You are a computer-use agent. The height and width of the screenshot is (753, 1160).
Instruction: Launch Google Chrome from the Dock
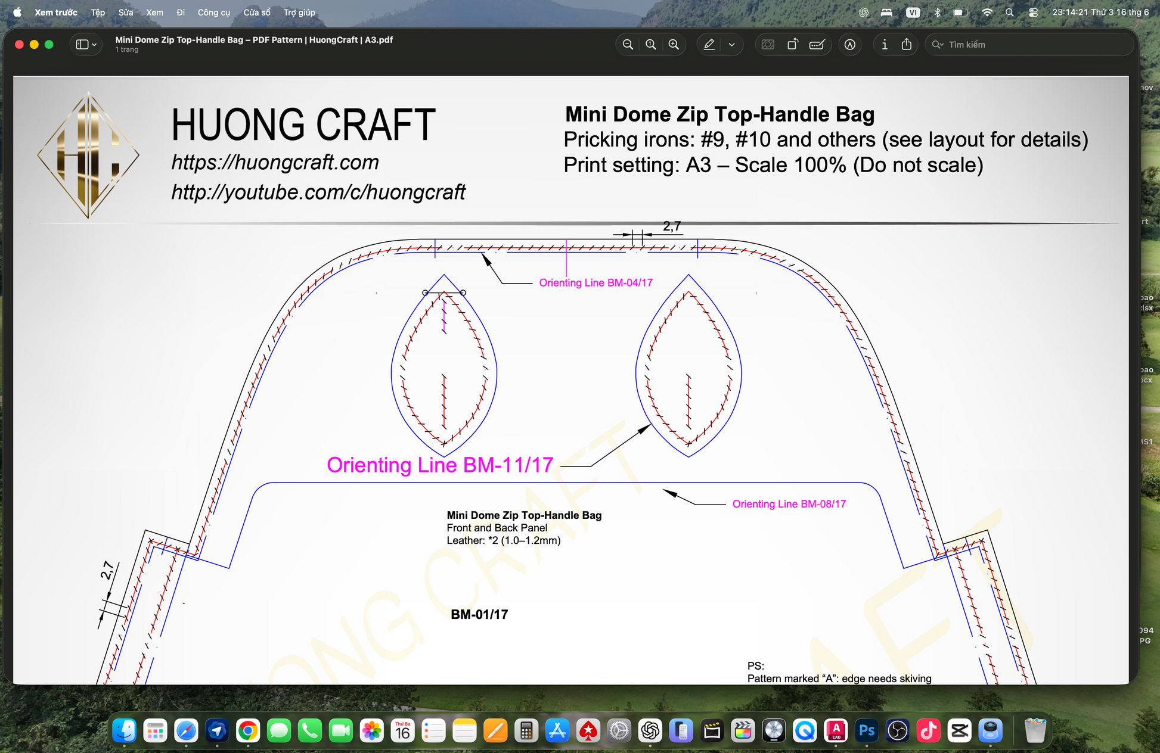point(248,730)
